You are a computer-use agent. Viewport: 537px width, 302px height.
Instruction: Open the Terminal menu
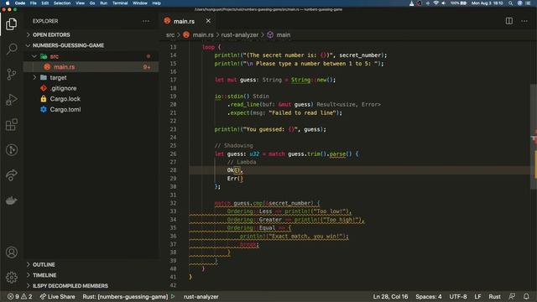pyautogui.click(x=120, y=3)
